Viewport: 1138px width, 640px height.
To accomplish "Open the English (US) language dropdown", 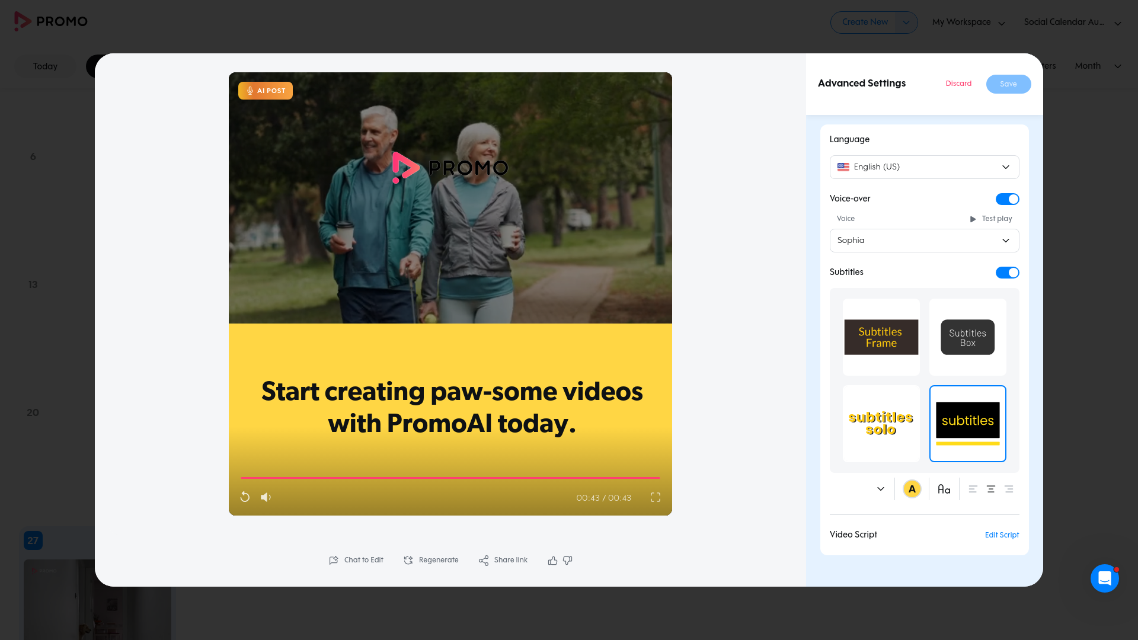I will (x=924, y=167).
